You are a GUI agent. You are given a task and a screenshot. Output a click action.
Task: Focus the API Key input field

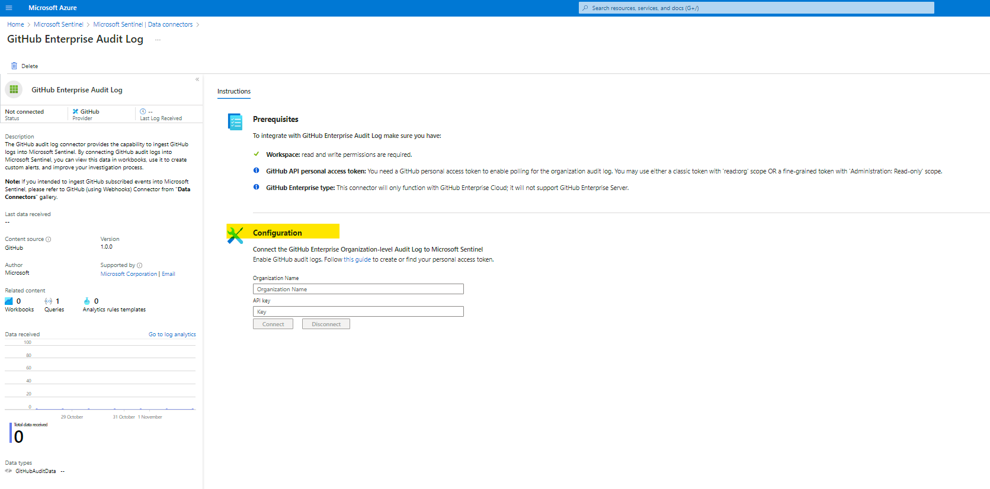[x=358, y=311]
